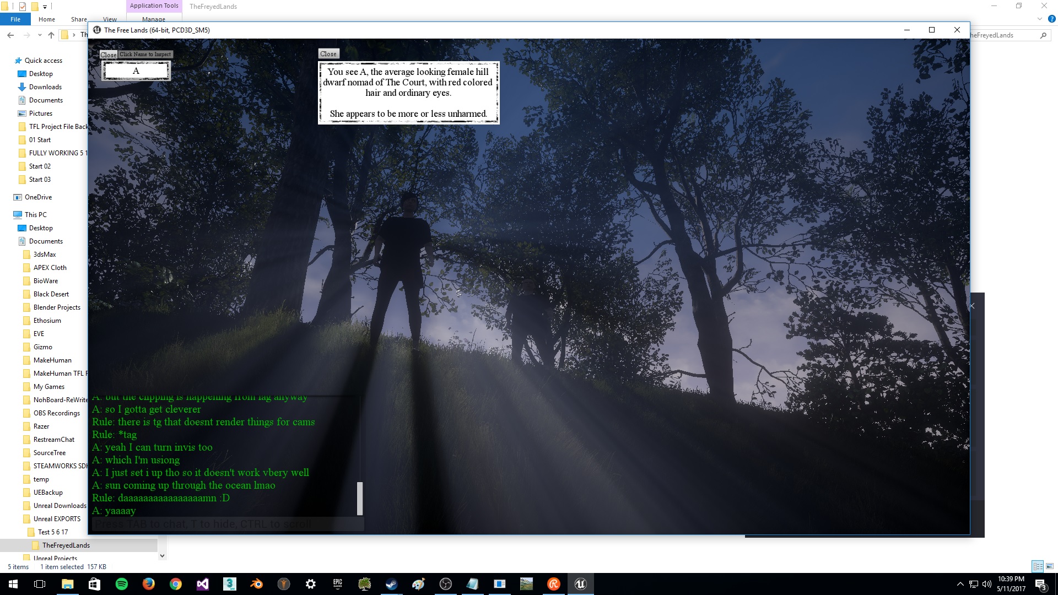Image resolution: width=1058 pixels, height=595 pixels.
Task: Open Microsoft Store from taskbar
Action: click(94, 584)
